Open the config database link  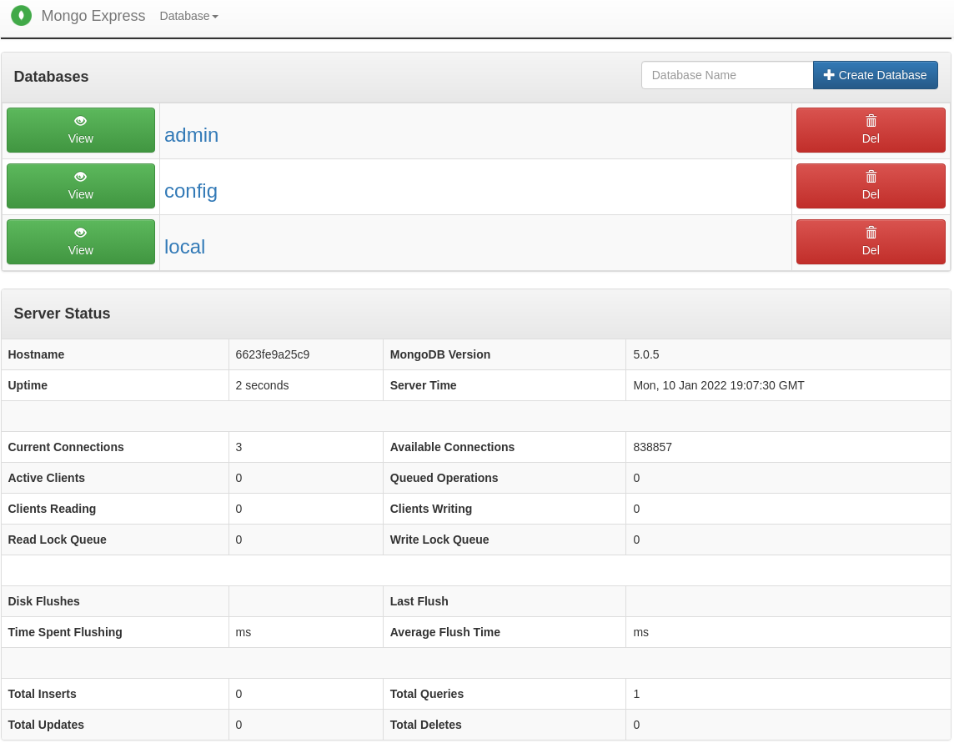click(190, 191)
